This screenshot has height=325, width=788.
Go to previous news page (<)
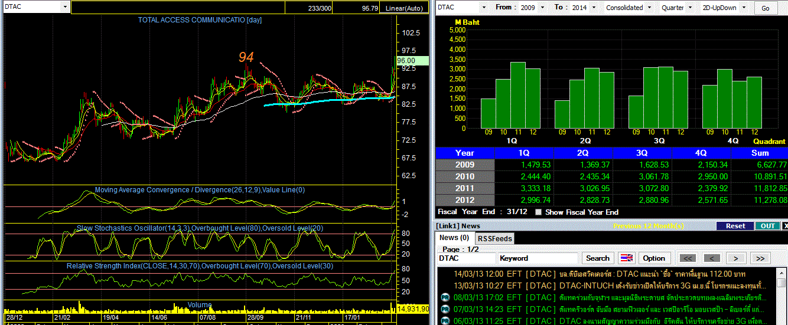tap(712, 258)
